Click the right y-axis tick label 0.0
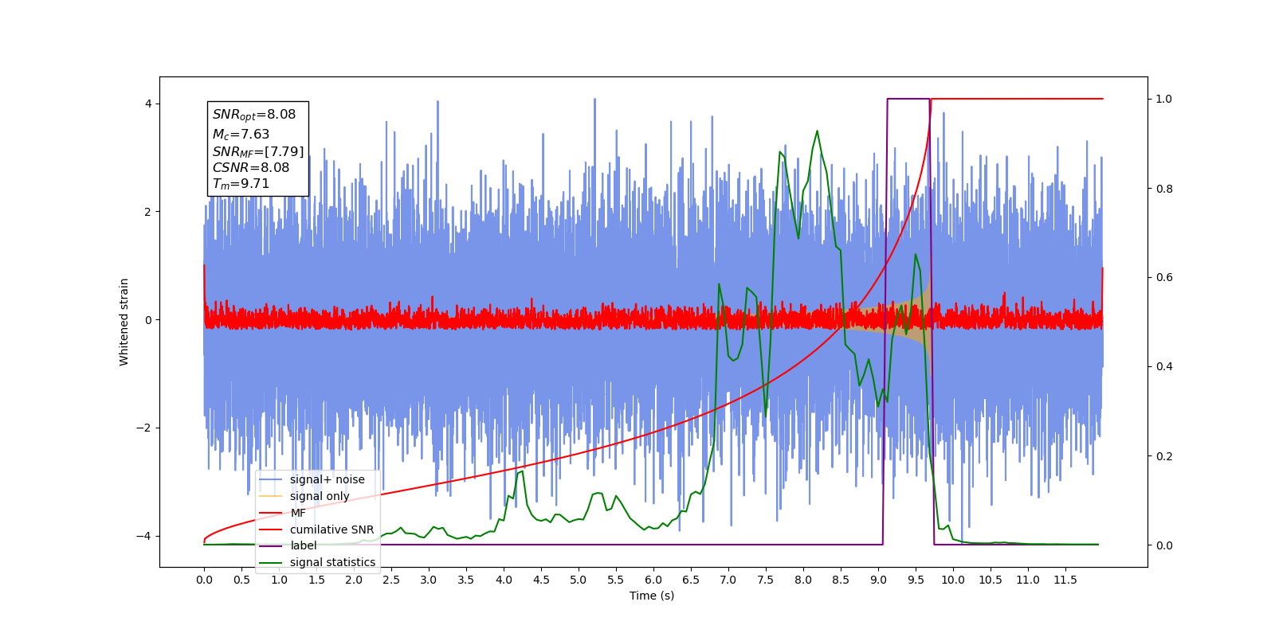The width and height of the screenshot is (1275, 637). coord(1164,545)
